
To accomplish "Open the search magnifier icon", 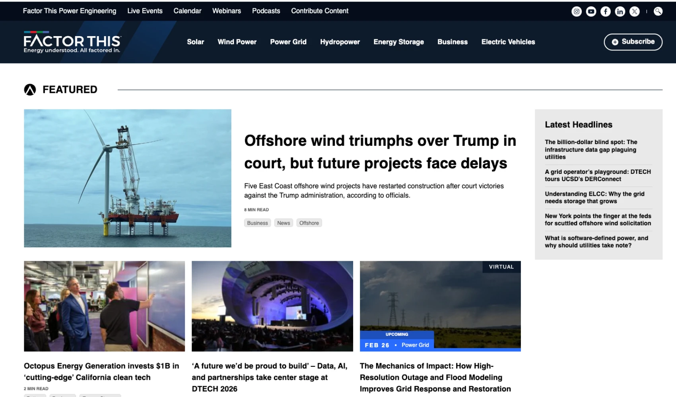I will click(x=657, y=11).
